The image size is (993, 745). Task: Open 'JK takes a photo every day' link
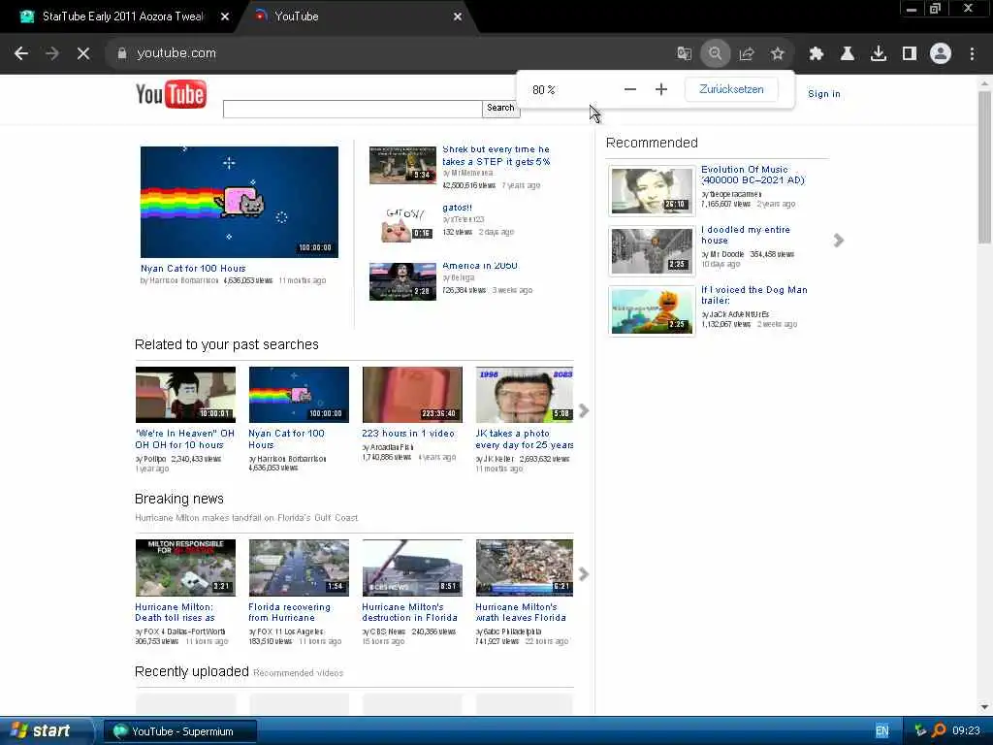tap(525, 439)
